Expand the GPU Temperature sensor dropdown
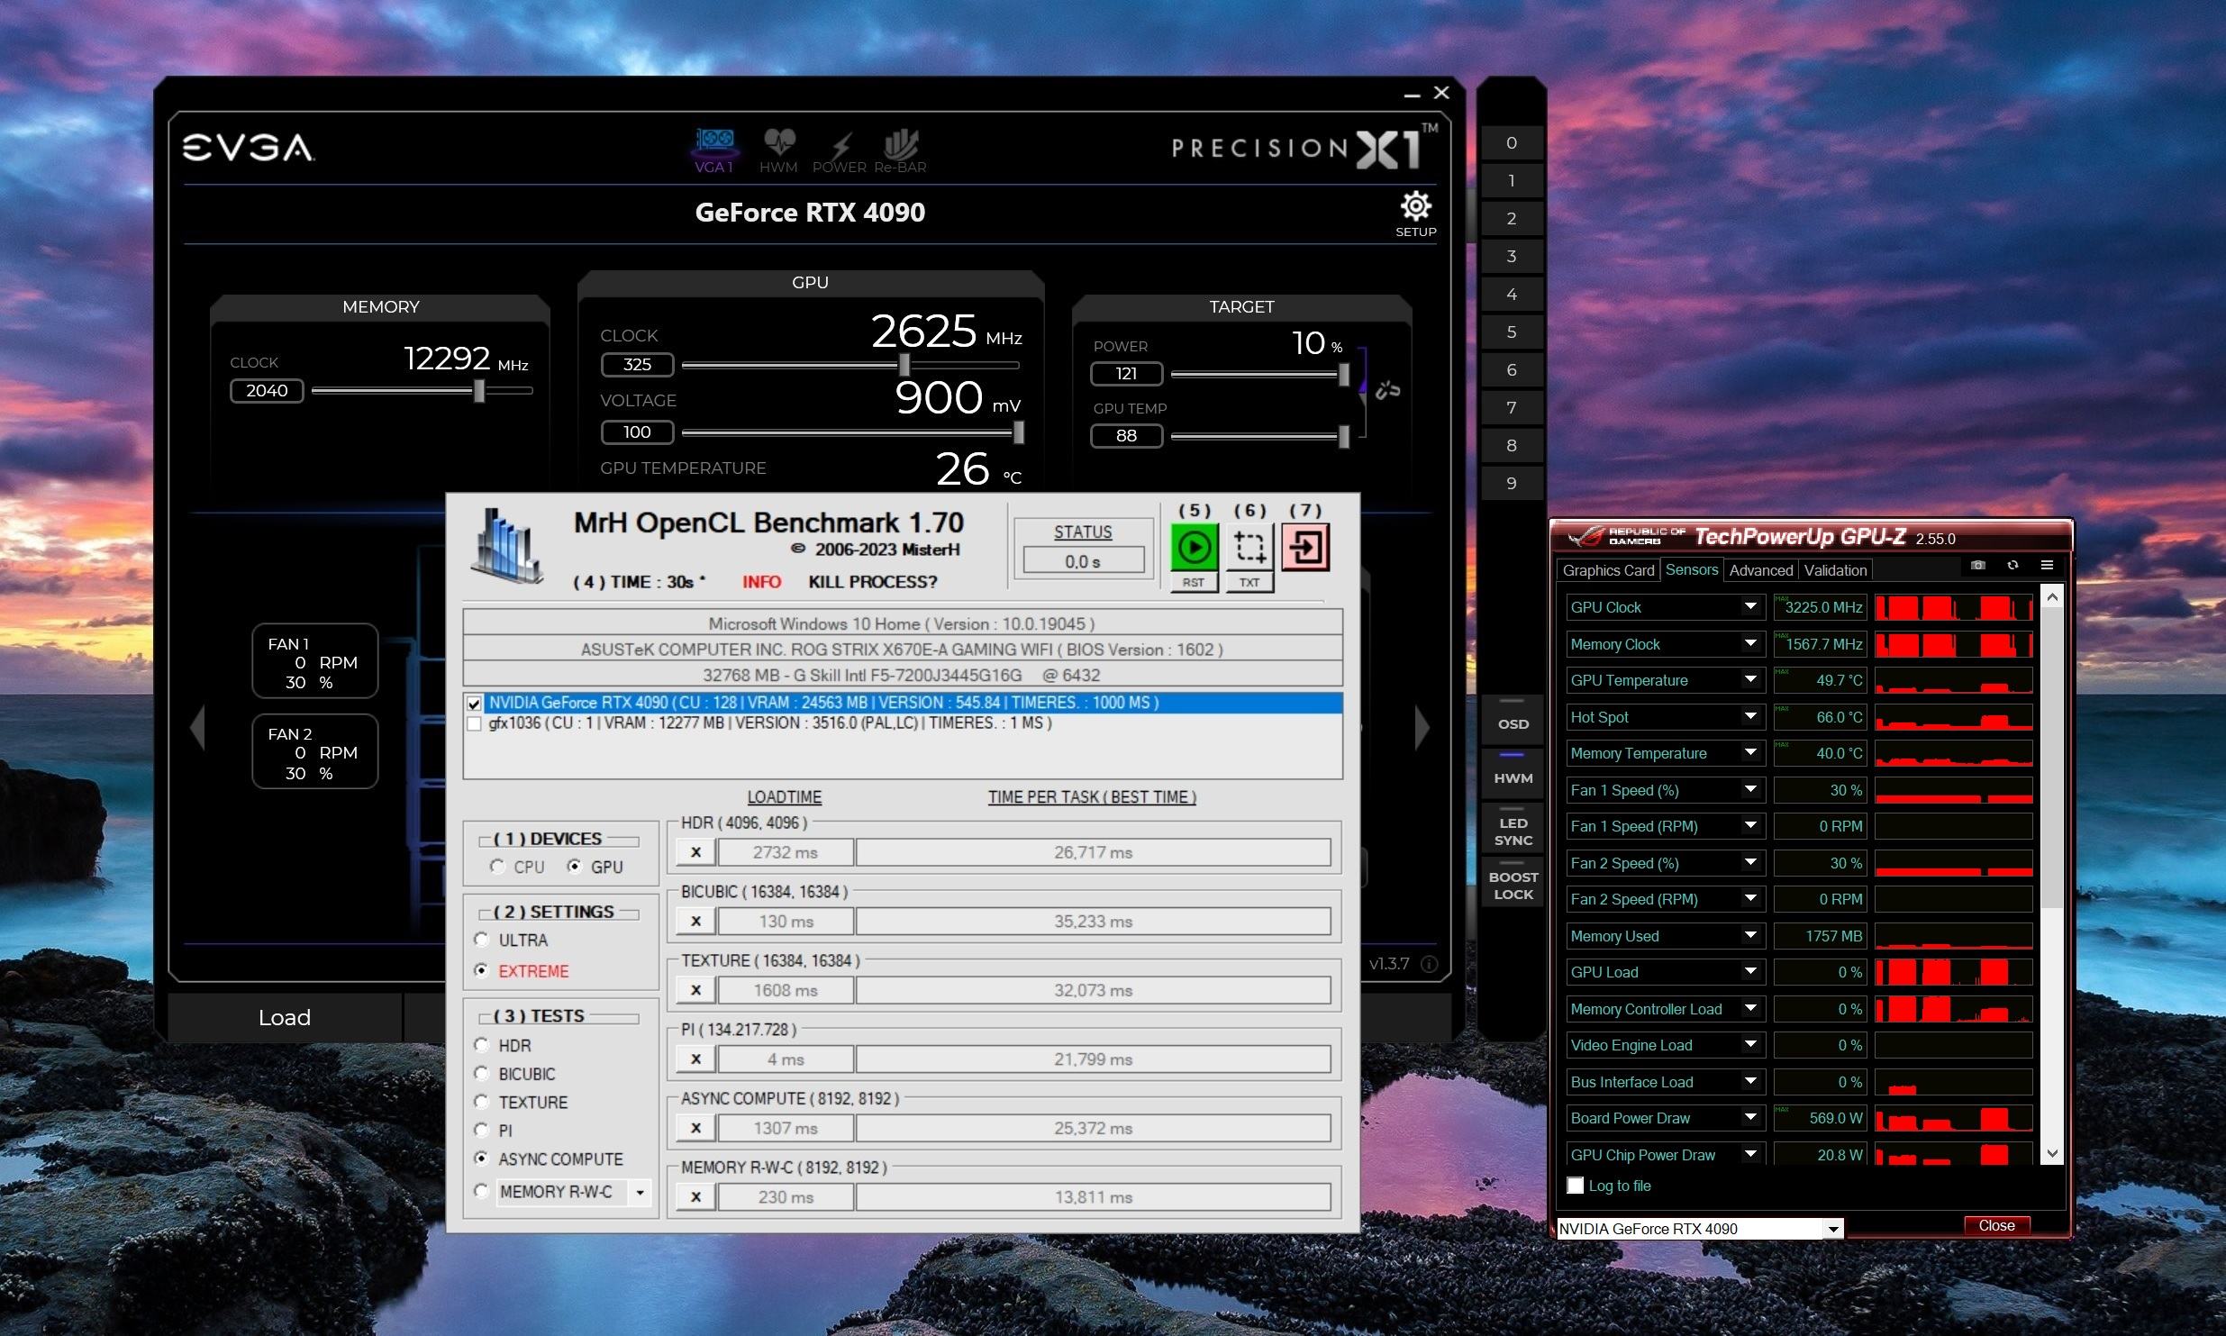 (x=1750, y=679)
